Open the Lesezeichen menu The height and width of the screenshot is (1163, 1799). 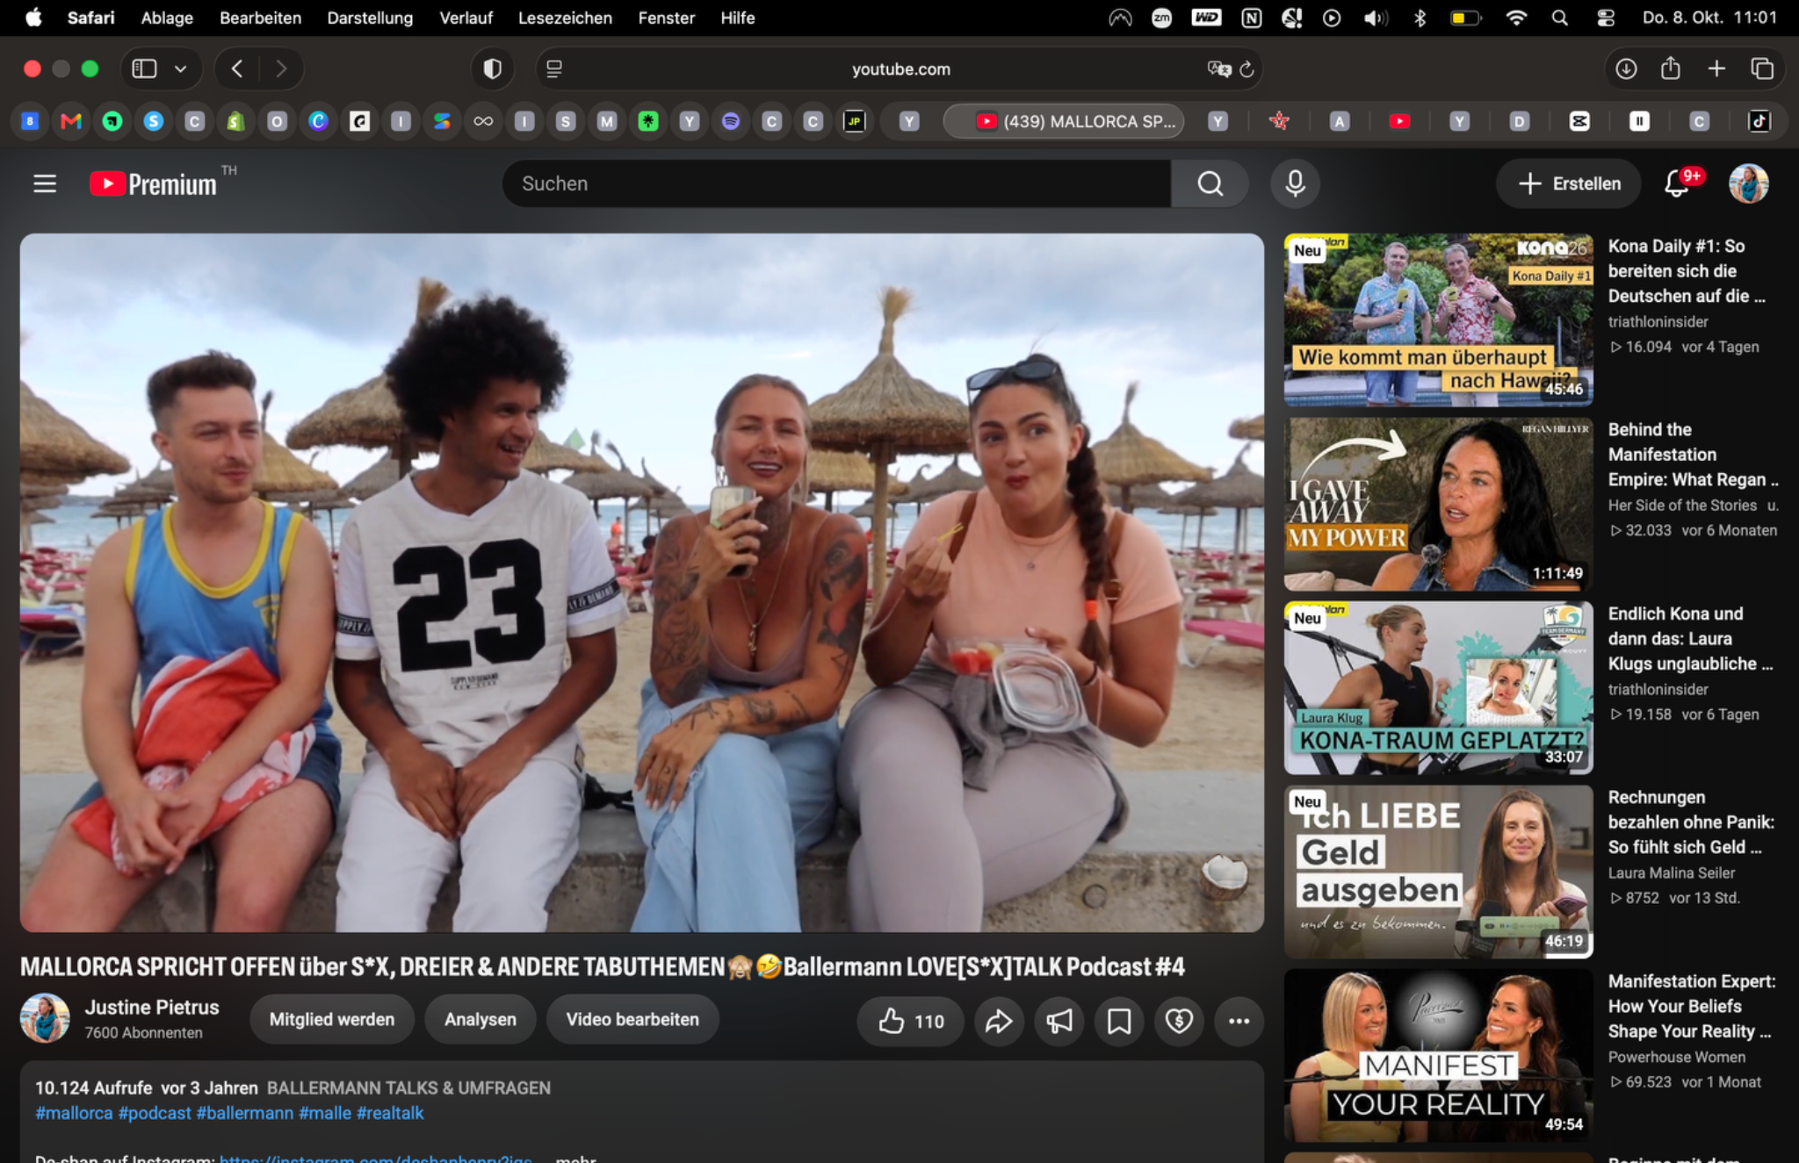pos(565,18)
